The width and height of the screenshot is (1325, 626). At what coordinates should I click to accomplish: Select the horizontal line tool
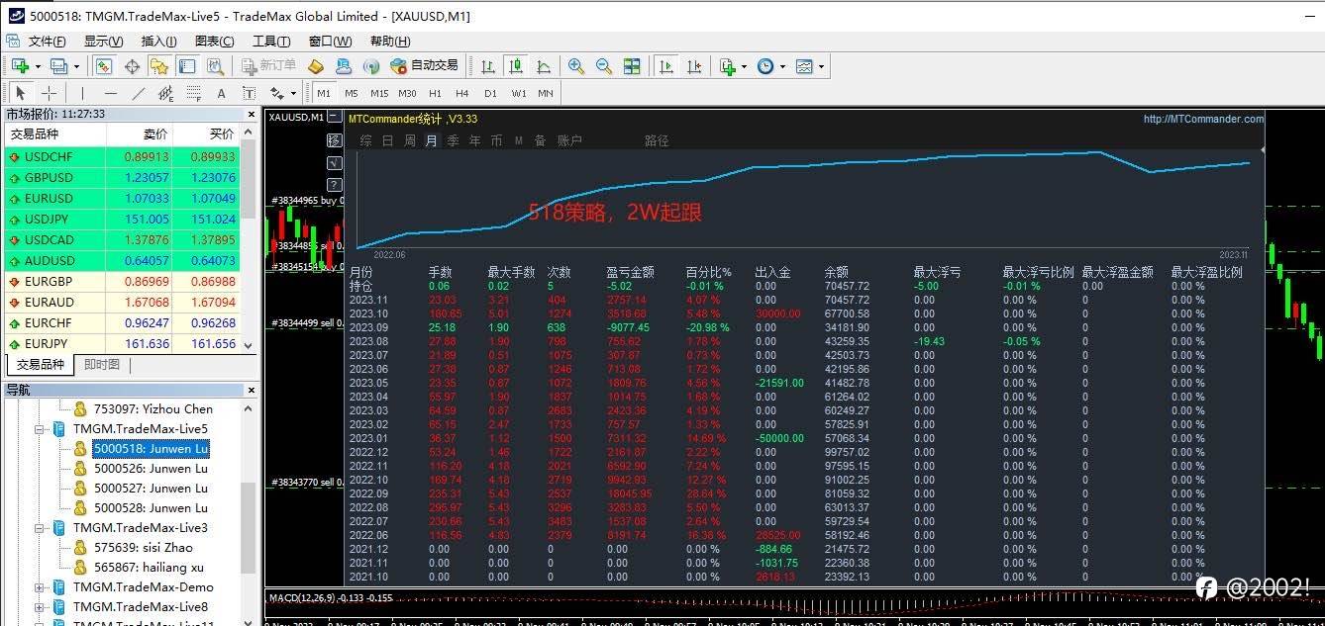pyautogui.click(x=111, y=93)
